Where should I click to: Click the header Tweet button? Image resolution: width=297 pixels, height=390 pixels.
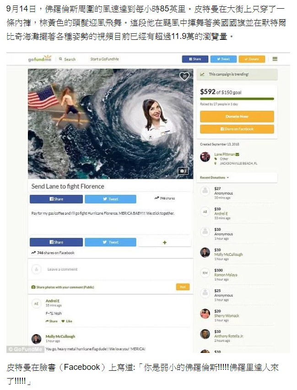(223, 59)
